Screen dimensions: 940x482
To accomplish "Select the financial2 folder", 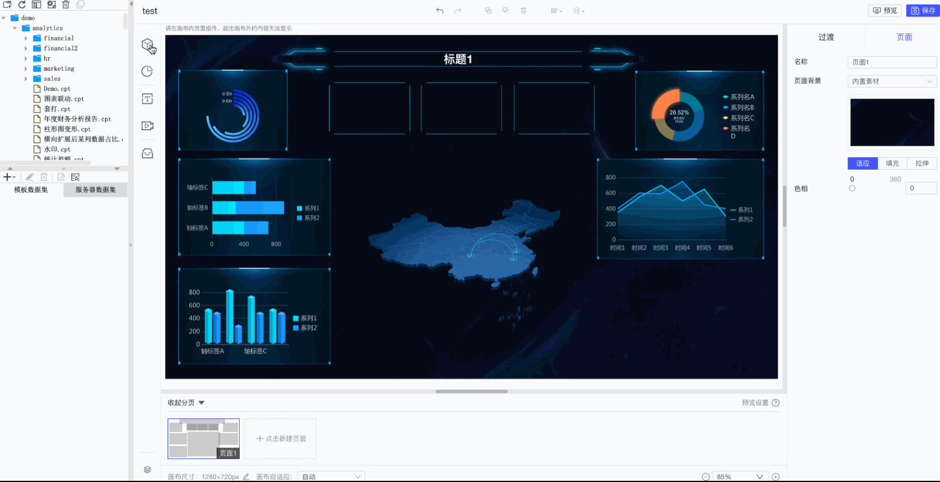I will click(x=60, y=48).
